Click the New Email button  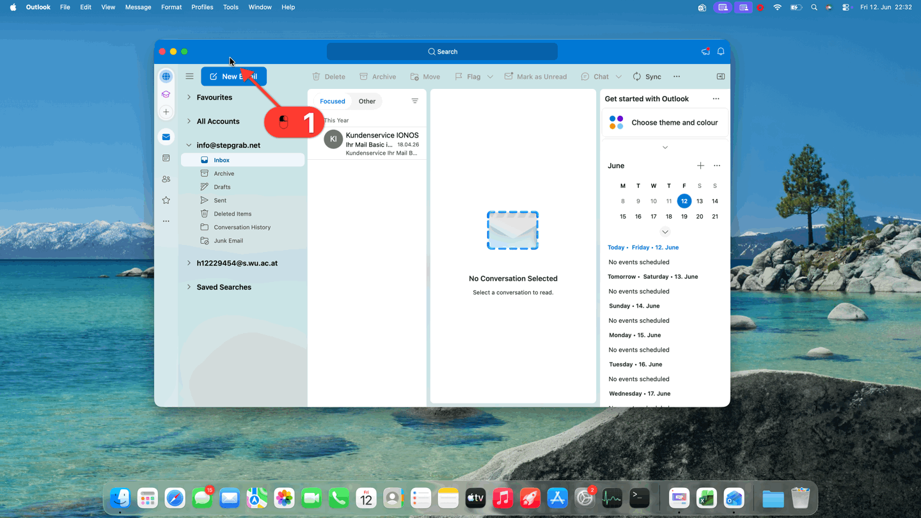coord(233,76)
